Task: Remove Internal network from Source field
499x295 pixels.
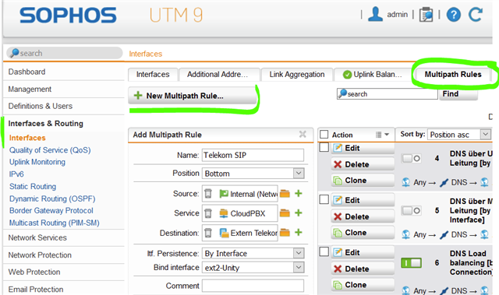Action: 208,193
